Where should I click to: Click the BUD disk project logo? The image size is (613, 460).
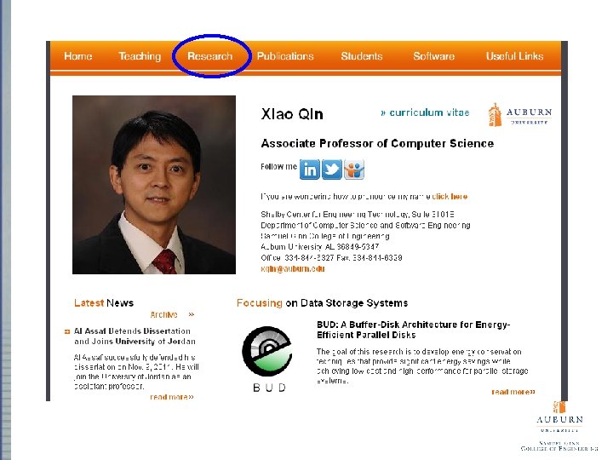pos(268,359)
